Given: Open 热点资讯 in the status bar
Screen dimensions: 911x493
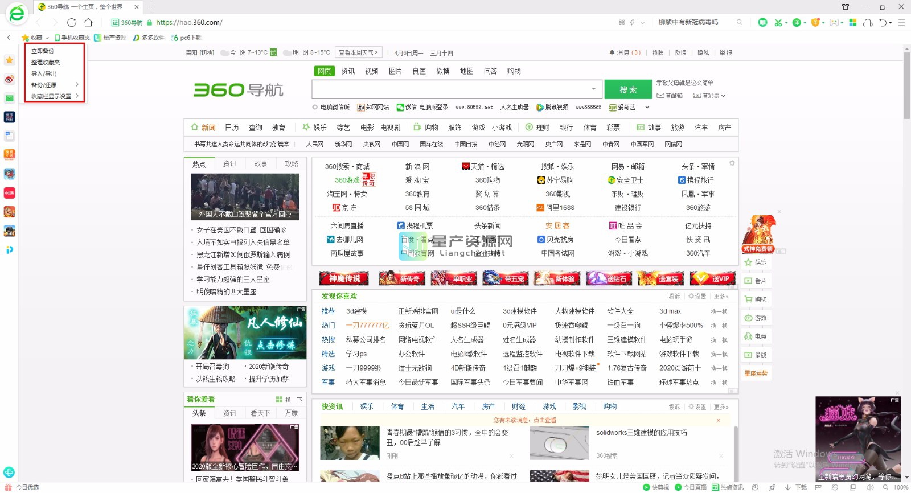Looking at the screenshot, I should click(728, 487).
